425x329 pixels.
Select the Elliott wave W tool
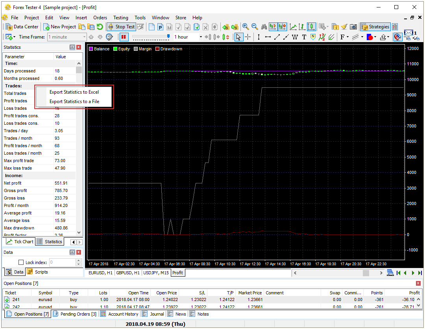click(x=295, y=37)
